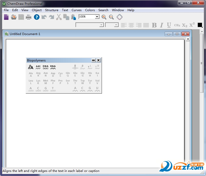
Task: Click the document scroll-up arrow
Action: pos(188,39)
